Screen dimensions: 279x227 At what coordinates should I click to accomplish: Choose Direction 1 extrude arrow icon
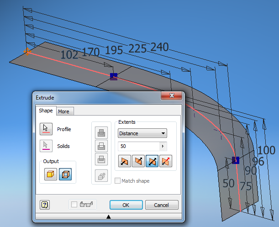click(x=125, y=161)
